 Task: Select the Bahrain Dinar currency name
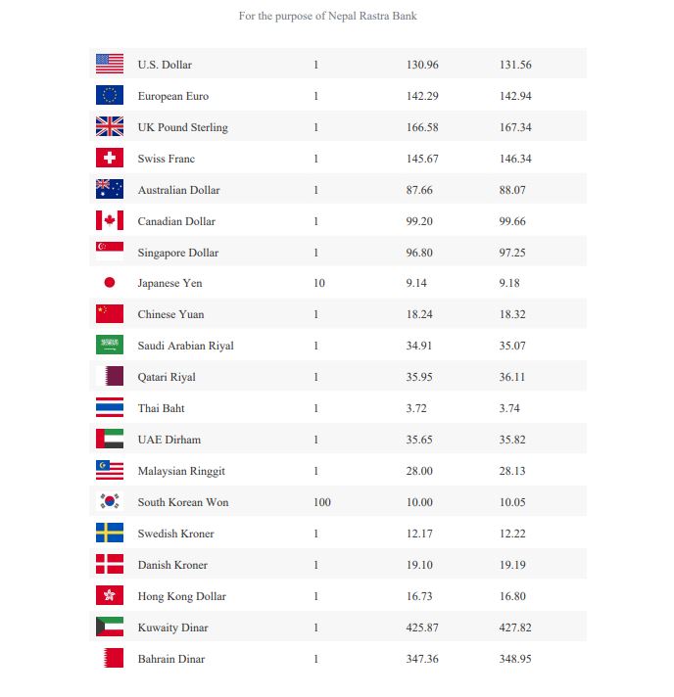pos(171,659)
